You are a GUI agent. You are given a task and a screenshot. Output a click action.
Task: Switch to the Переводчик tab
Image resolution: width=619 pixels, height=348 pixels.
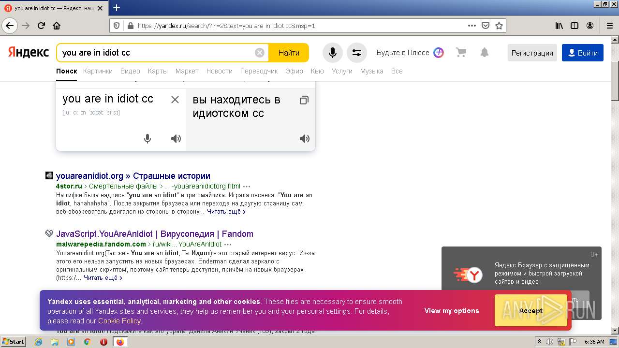click(259, 71)
